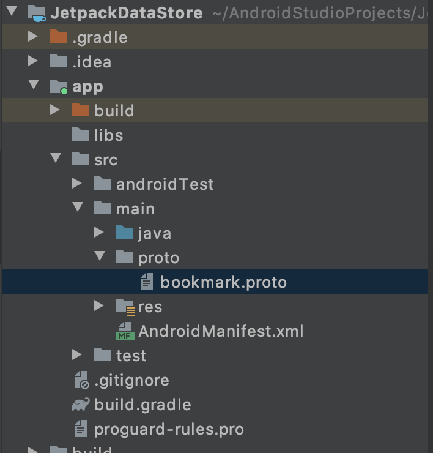The height and width of the screenshot is (453, 433).
Task: Collapse the proto folder arrow
Action: [x=100, y=256]
